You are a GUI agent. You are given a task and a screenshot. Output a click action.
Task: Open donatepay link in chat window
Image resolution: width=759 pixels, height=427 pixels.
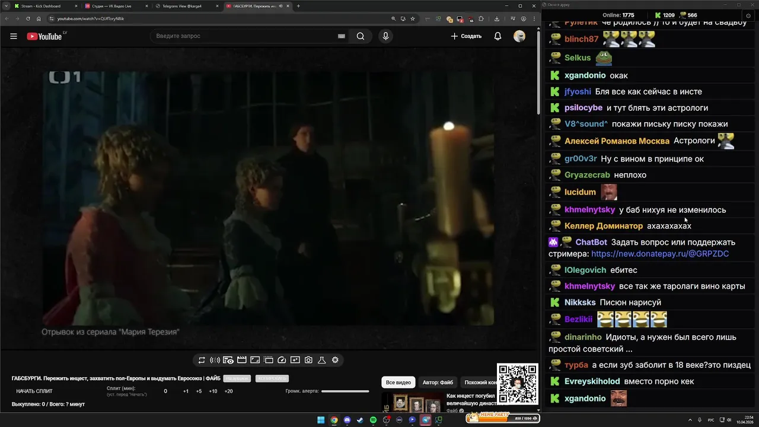(x=660, y=254)
